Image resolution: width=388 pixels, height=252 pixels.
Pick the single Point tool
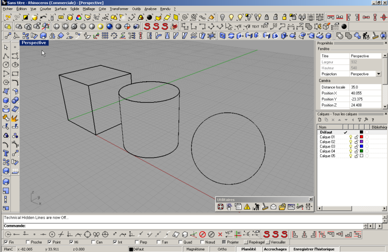tap(15, 47)
